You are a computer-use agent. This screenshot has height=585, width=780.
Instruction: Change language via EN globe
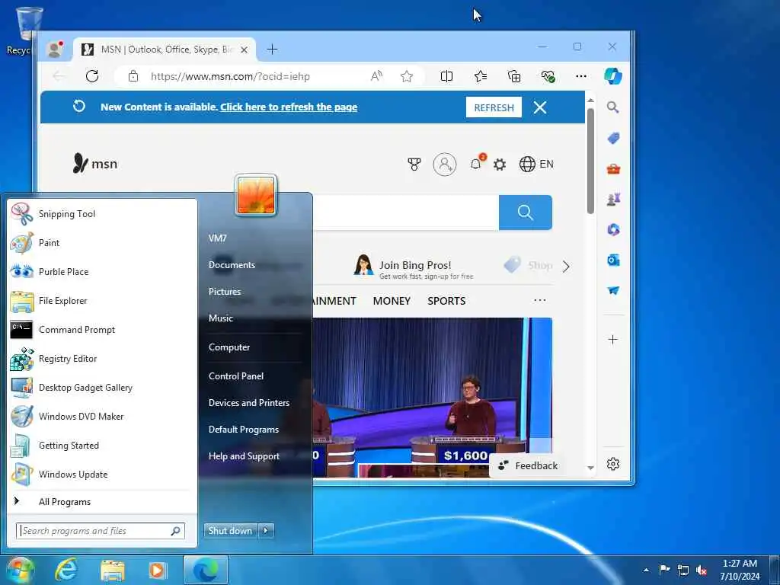(x=536, y=165)
